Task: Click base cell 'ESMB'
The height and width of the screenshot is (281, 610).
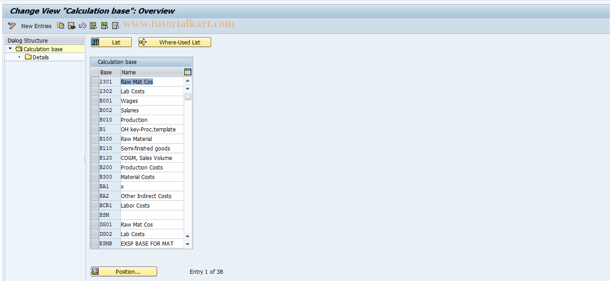Action: point(109,243)
